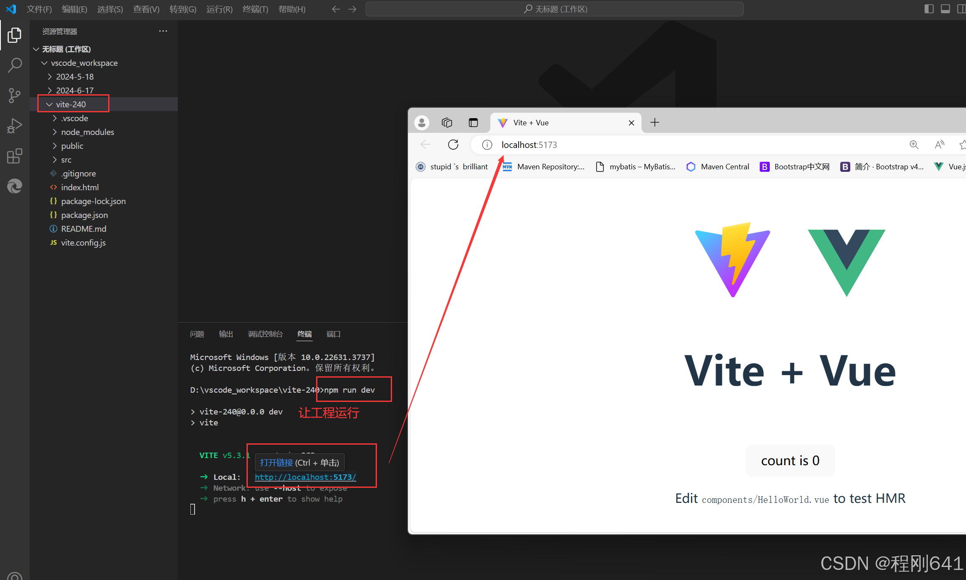Open the http://localhost:5173/ terminal link
The image size is (966, 580).
[306, 477]
